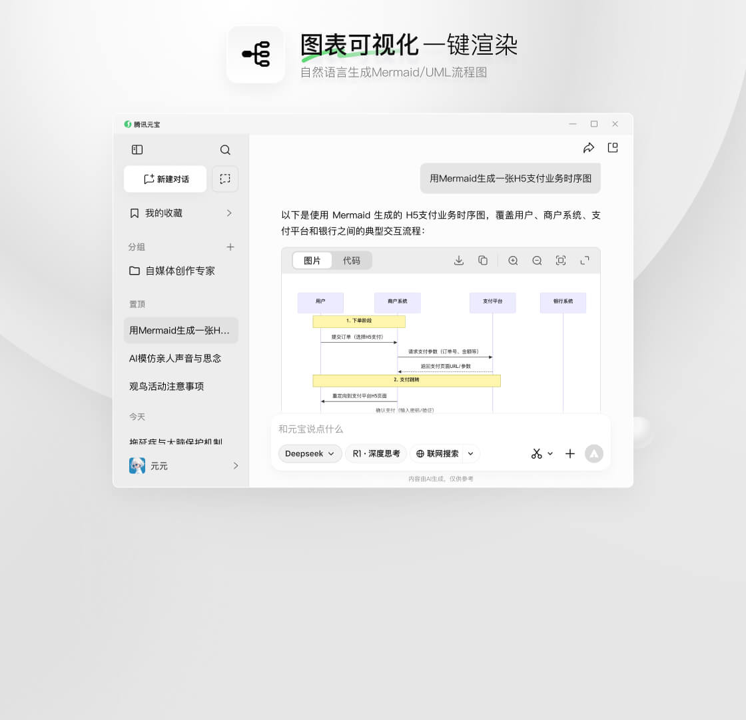Expand the scissors tool dropdown
This screenshot has width=746, height=720.
pos(550,453)
